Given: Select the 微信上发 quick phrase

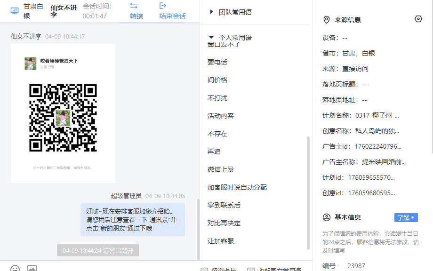Looking at the screenshot, I should pos(221,169).
